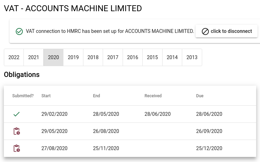This screenshot has width=260, height=162.
Task: Click pending clipboard icon for 29/05/2020 obligation
Action: (x=16, y=131)
